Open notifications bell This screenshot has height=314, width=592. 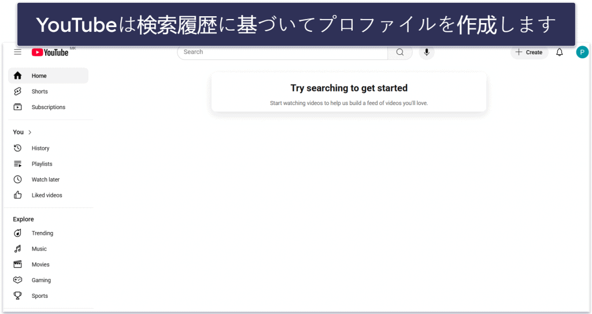click(x=560, y=52)
